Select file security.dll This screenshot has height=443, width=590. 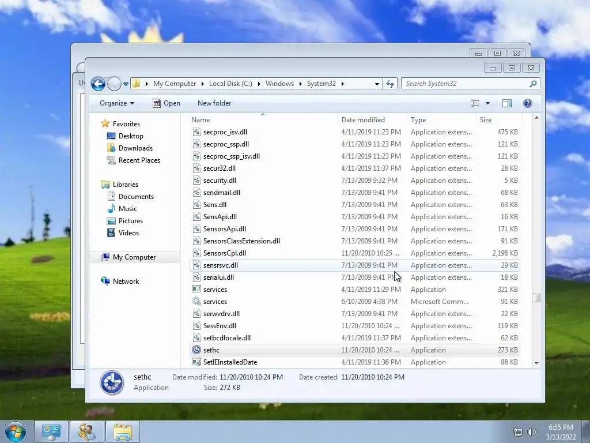pyautogui.click(x=220, y=181)
